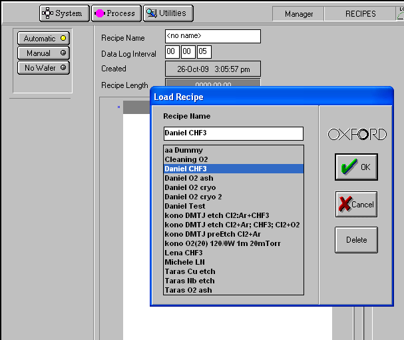The height and width of the screenshot is (340, 404).
Task: Select recipe 'Daniel Test'
Action: pyautogui.click(x=234, y=206)
